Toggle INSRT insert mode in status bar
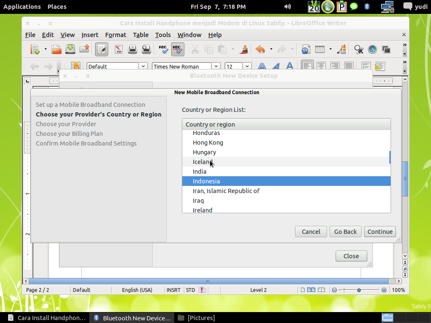431x323 pixels. pyautogui.click(x=173, y=290)
